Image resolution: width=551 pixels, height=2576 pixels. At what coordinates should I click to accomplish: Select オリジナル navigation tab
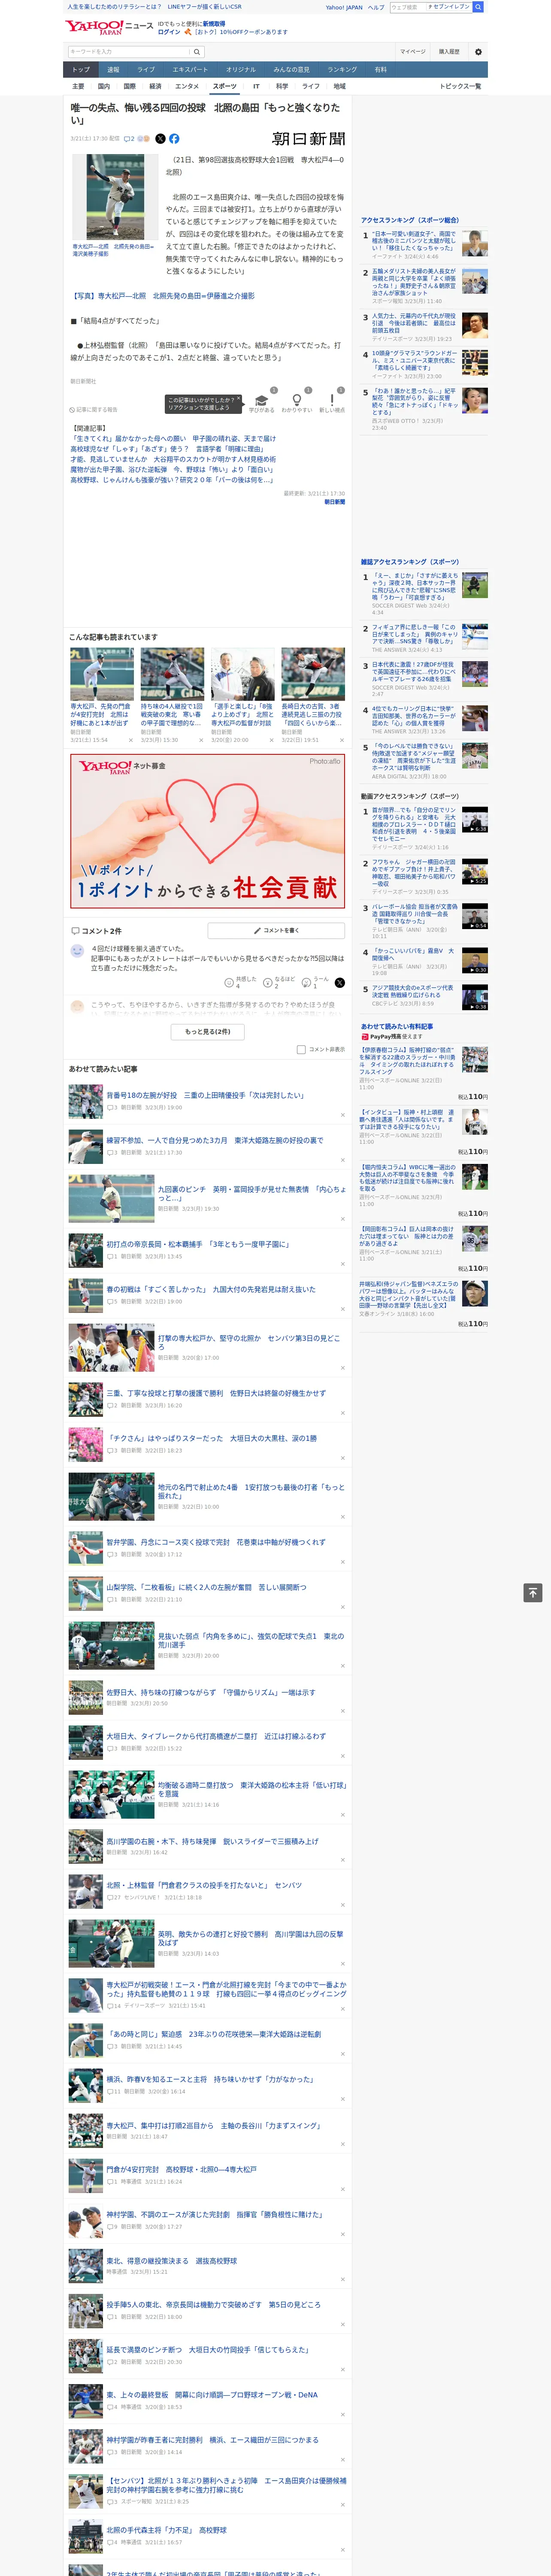pos(241,70)
